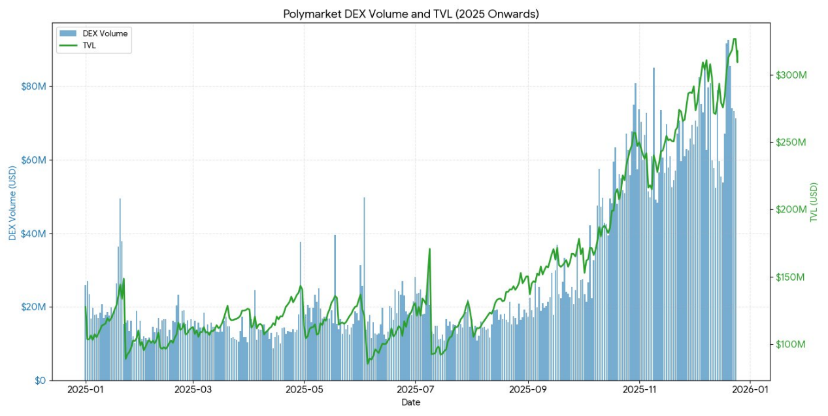The image size is (828, 416).
Task: Click the 2025-11 date tick label
Action: pos(639,391)
